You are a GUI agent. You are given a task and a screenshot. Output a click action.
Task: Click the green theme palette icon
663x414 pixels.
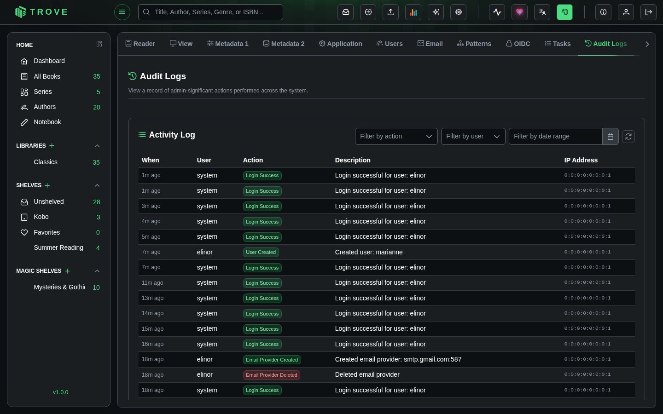(x=565, y=12)
